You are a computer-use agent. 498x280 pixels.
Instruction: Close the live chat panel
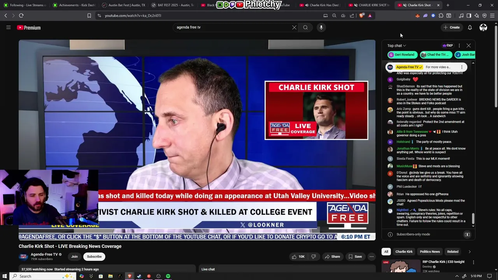tap(468, 45)
